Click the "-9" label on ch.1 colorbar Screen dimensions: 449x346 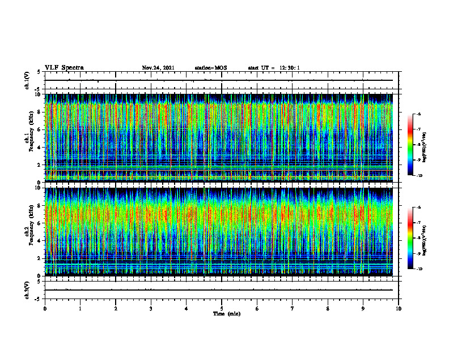[418, 160]
